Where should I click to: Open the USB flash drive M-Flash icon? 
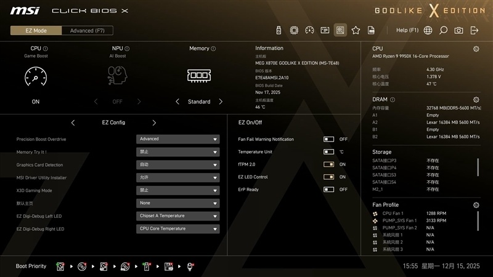[x=279, y=30]
